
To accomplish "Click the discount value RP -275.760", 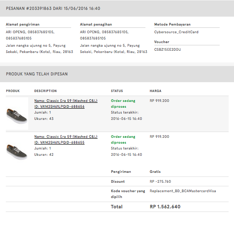I will [x=160, y=181].
